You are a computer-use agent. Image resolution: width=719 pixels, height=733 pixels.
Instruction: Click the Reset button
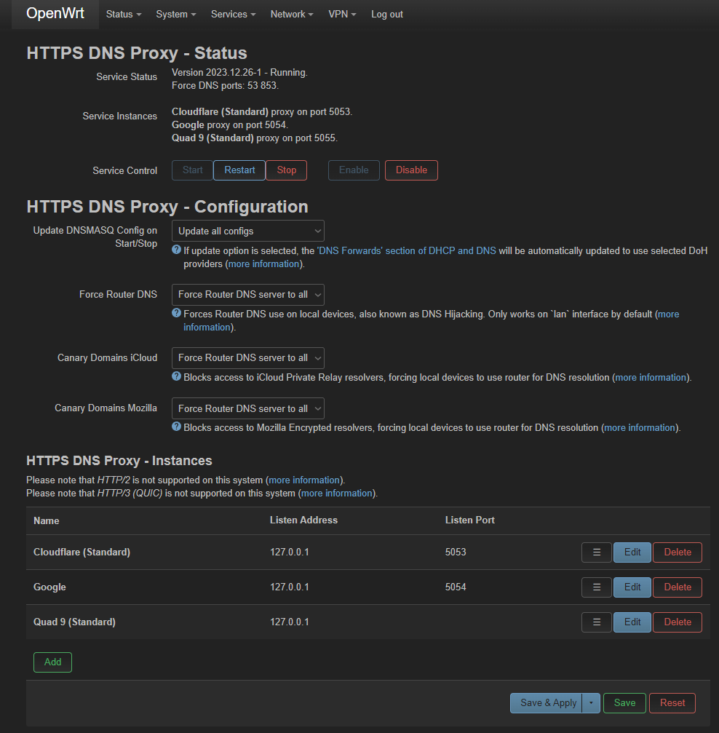click(x=672, y=703)
